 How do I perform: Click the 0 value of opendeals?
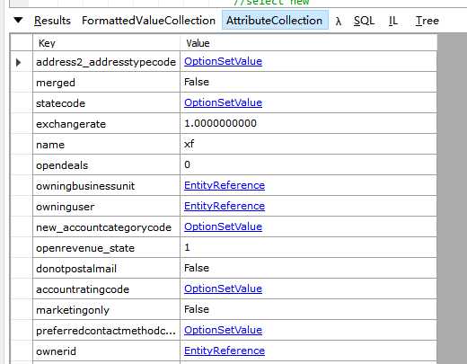tap(187, 164)
